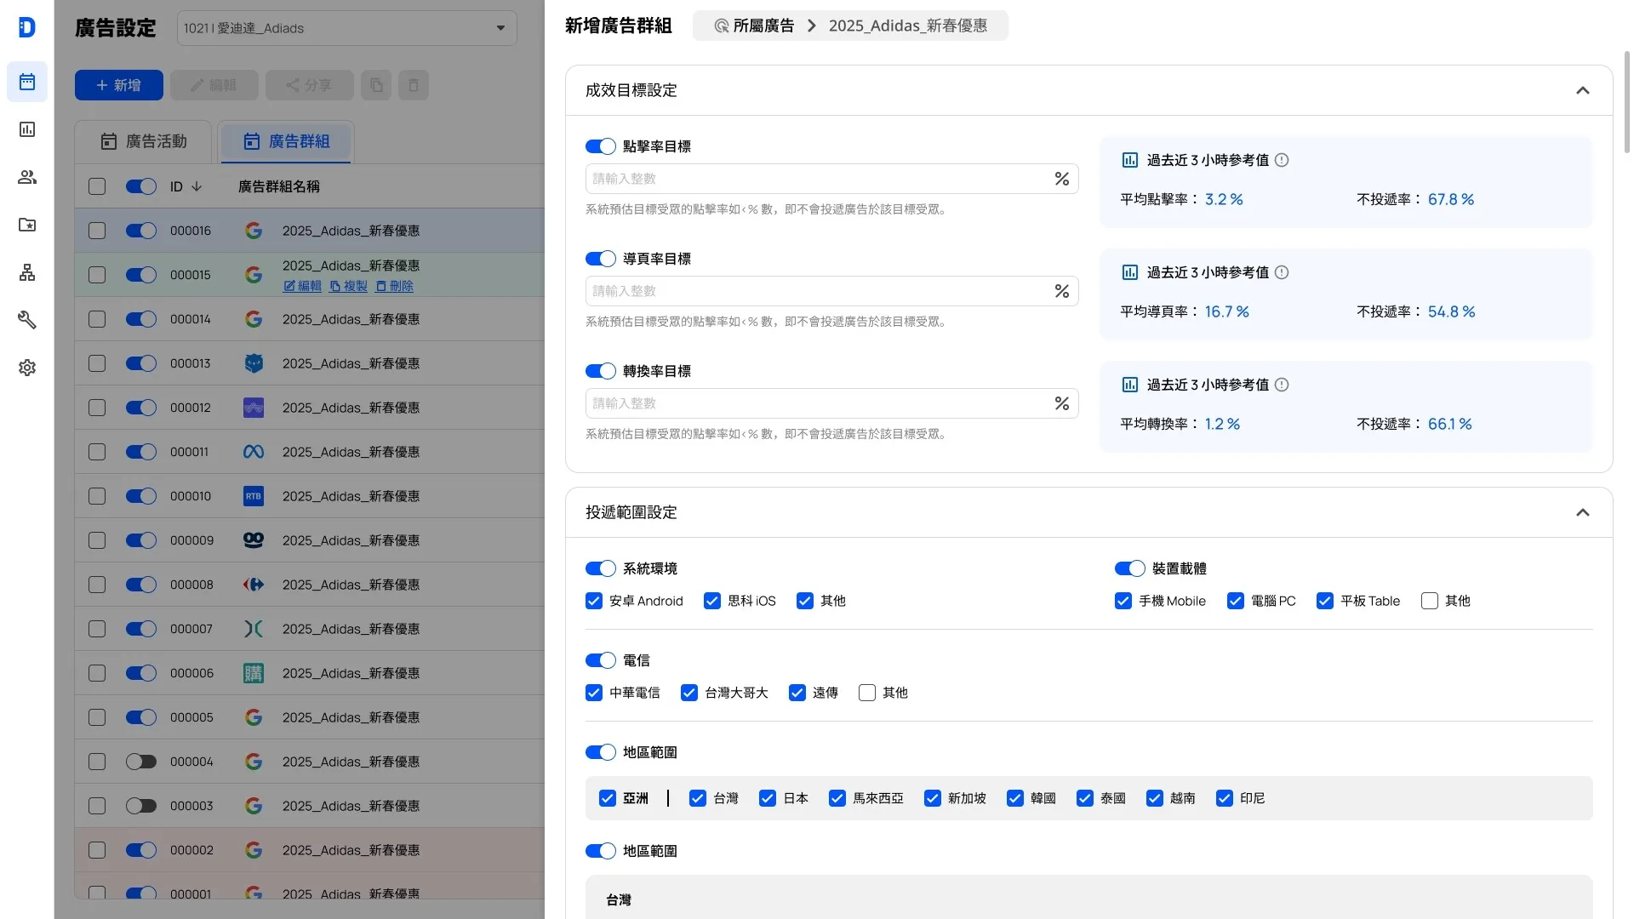The image size is (1634, 919).
Task: Click the RTB icon in row 000010
Action: pos(254,496)
